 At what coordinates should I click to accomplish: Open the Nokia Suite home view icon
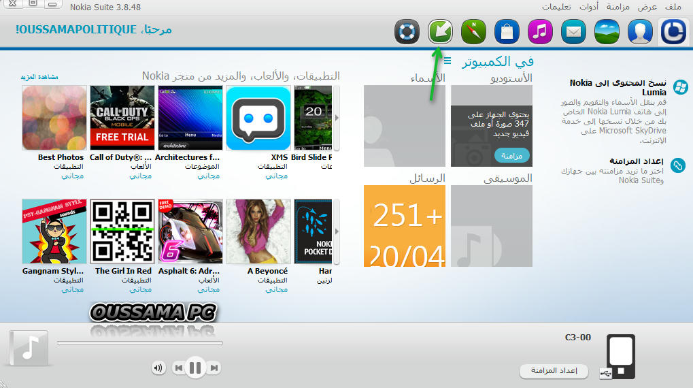[x=673, y=31]
